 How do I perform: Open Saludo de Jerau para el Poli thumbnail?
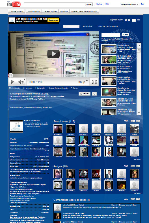[109, 102]
